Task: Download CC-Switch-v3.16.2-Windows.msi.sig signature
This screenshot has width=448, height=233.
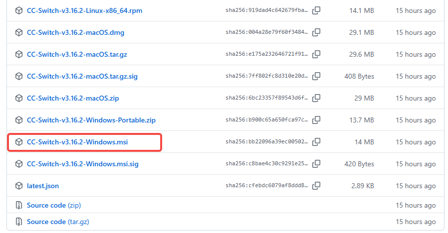Action: pos(83,164)
